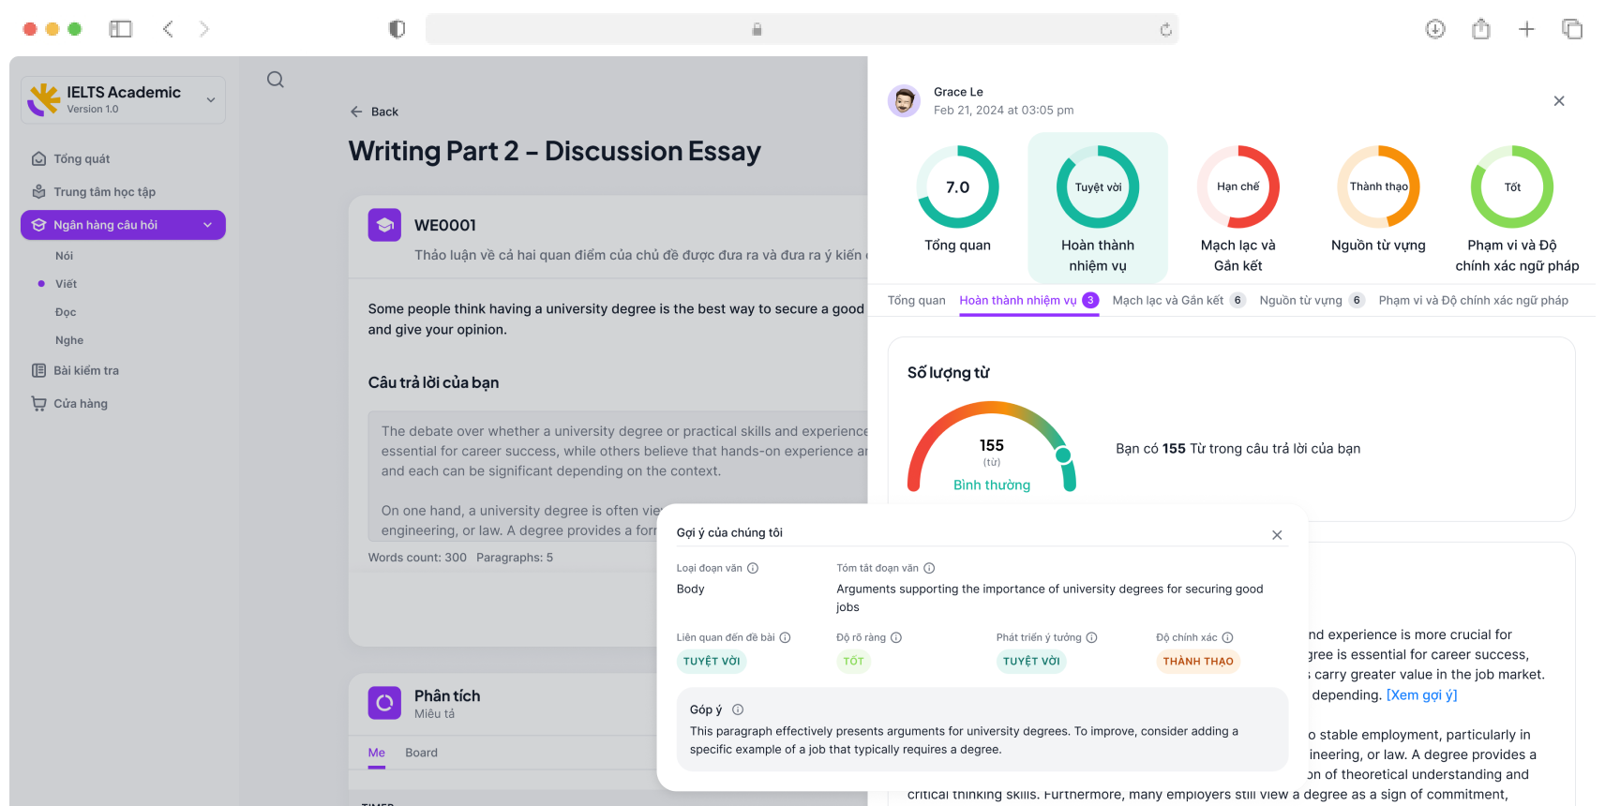The image size is (1605, 806).
Task: Click the word count gauge knob
Action: (1062, 455)
